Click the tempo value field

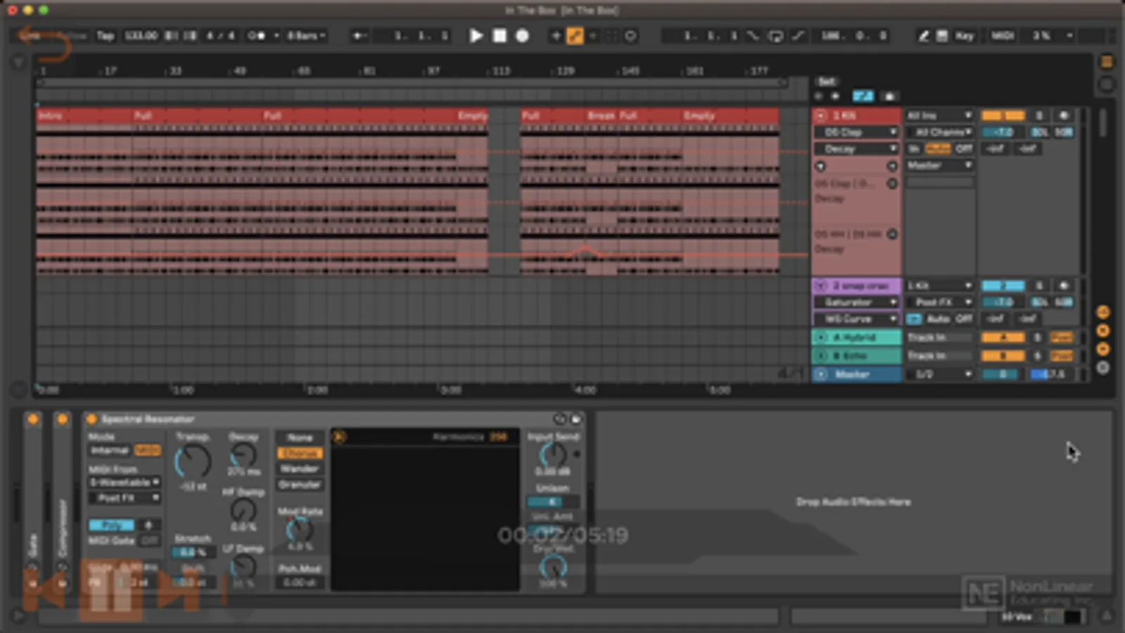[x=141, y=36]
